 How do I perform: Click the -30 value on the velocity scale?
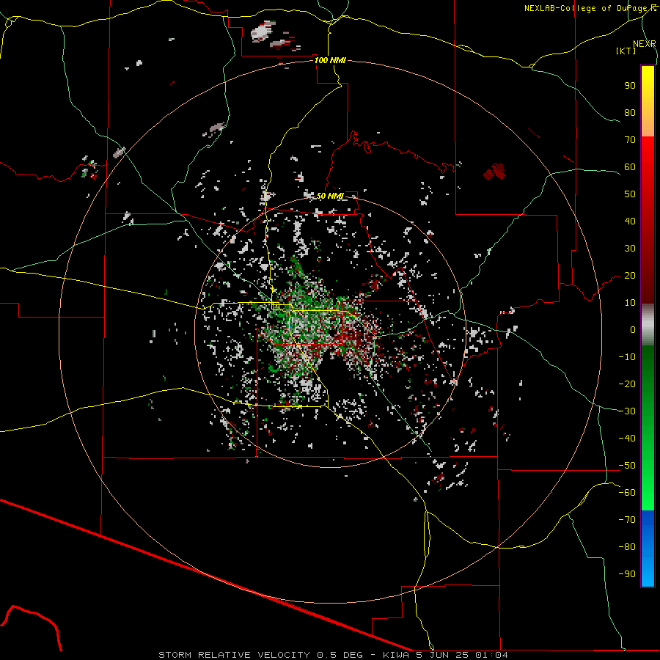click(627, 411)
